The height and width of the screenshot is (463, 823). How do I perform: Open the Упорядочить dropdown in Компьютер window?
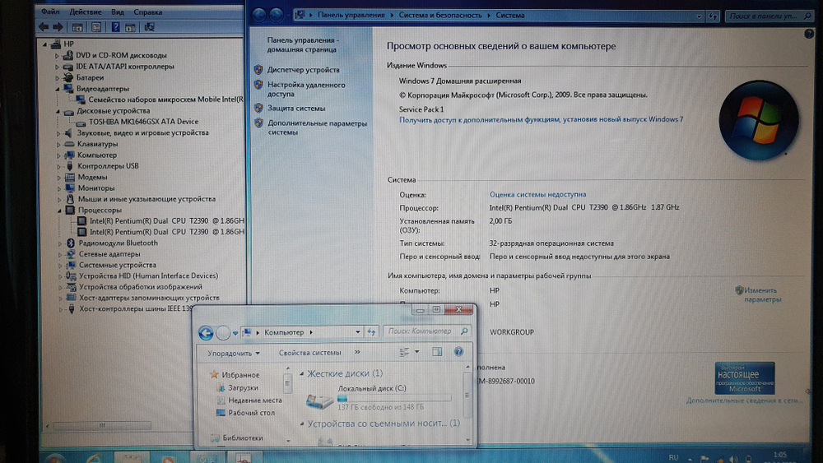[x=234, y=353]
